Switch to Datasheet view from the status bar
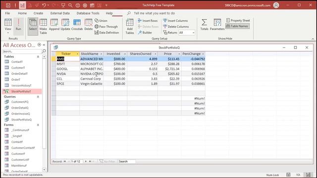The image size is (317, 178). coord(288,175)
